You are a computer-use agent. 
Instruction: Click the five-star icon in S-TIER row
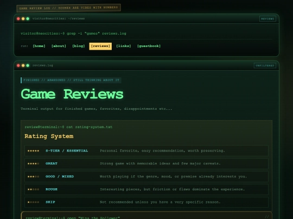tap(33, 151)
